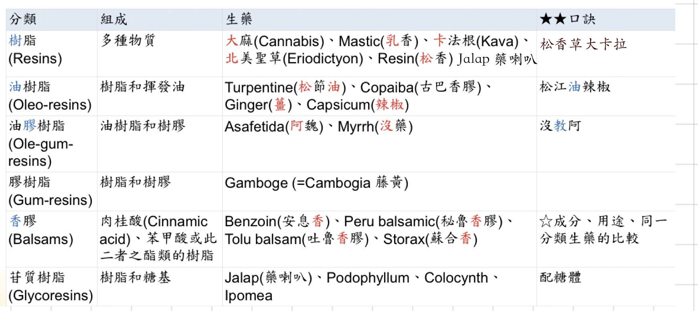Select the 分類 column header

[x=23, y=19]
